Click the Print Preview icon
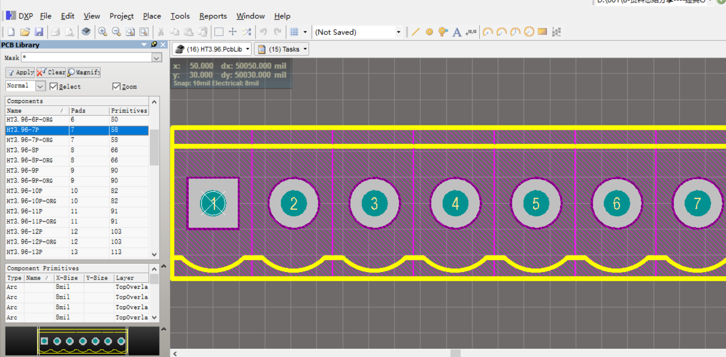This screenshot has height=357, width=726. tap(69, 32)
